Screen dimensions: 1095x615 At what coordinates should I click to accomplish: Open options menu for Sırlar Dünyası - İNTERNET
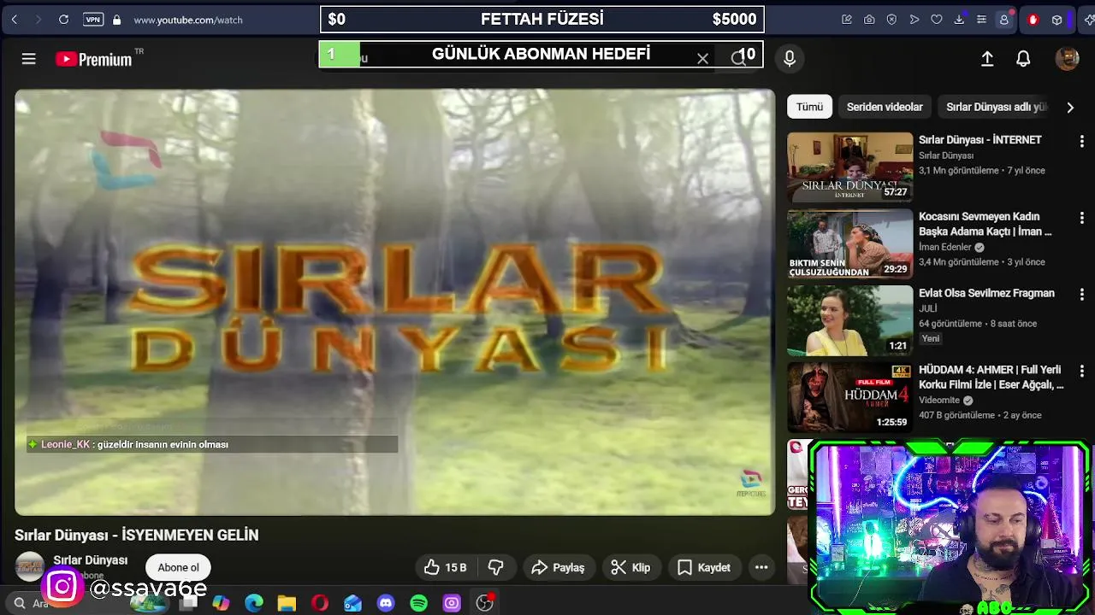1081,141
